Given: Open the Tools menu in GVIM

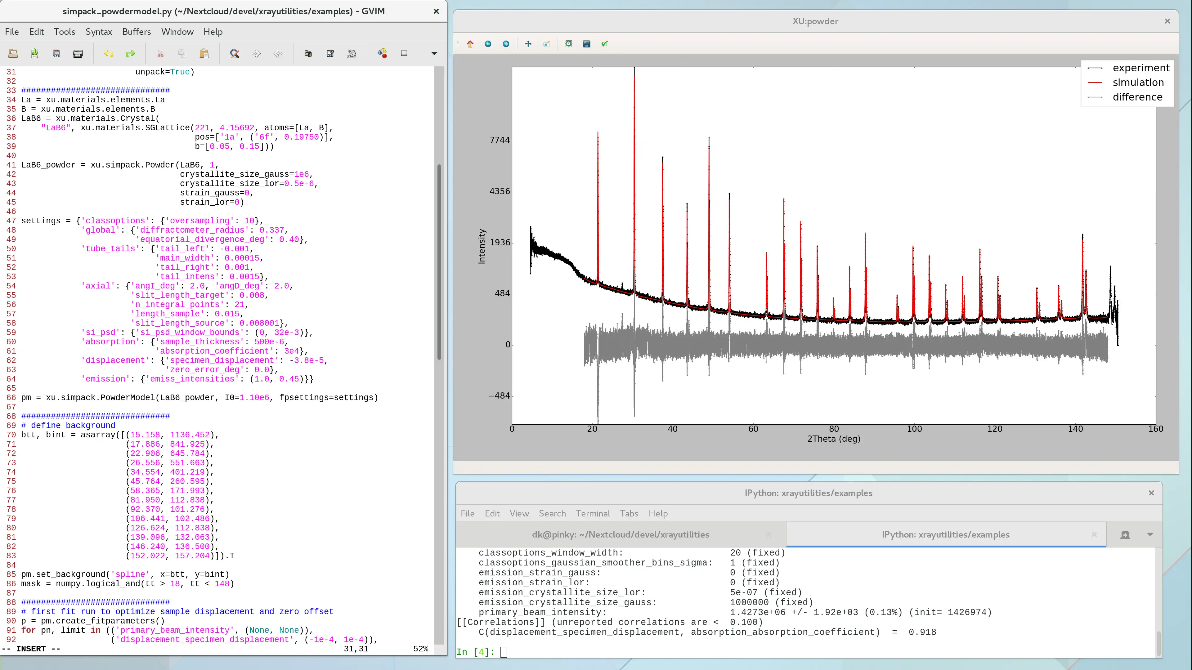Looking at the screenshot, I should (64, 31).
